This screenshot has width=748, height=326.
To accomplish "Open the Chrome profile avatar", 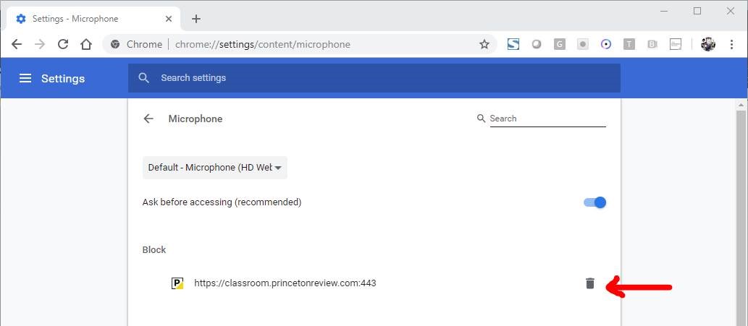I will point(708,44).
